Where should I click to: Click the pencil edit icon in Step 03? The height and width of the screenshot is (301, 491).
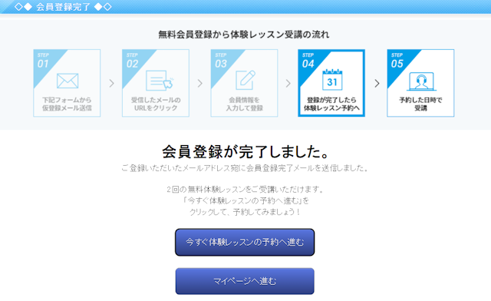(x=245, y=80)
